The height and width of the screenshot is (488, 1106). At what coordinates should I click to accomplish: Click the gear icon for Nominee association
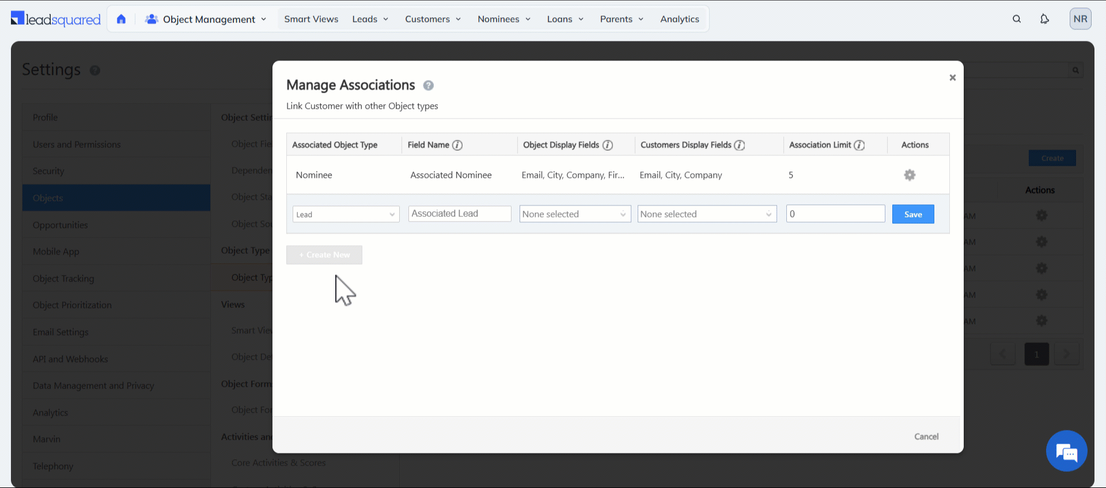910,175
